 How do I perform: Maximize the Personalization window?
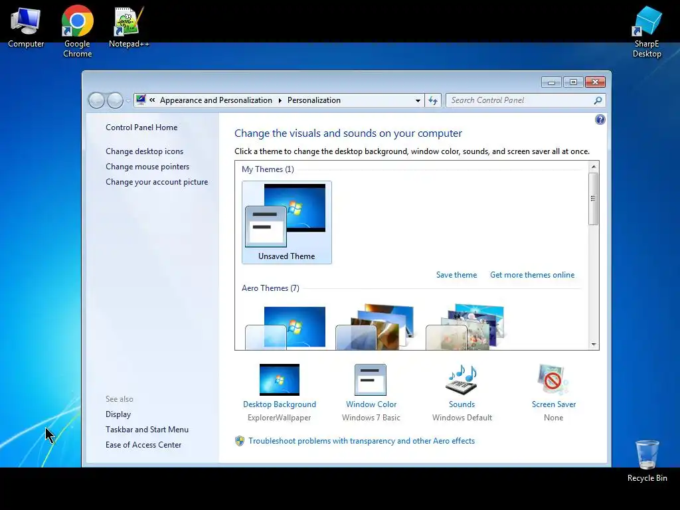[573, 82]
